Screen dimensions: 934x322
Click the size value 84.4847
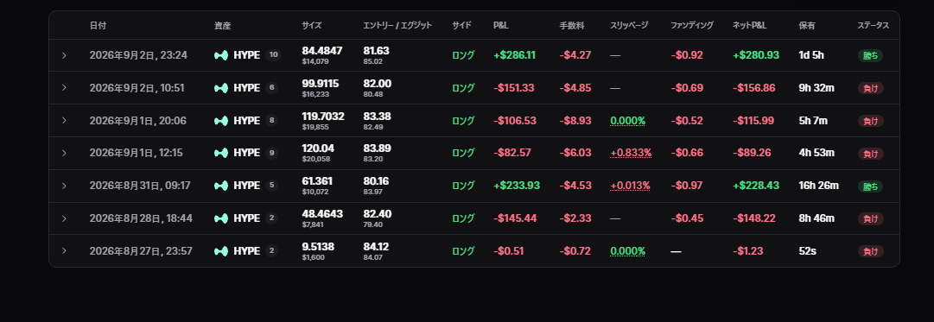point(322,51)
